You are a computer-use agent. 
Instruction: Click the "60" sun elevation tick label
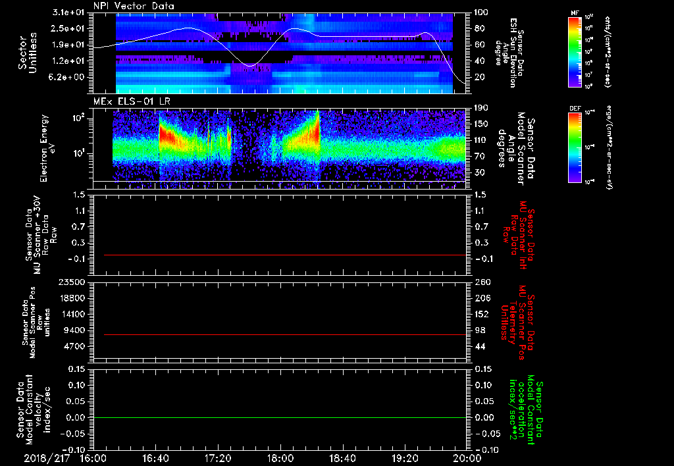coord(479,45)
